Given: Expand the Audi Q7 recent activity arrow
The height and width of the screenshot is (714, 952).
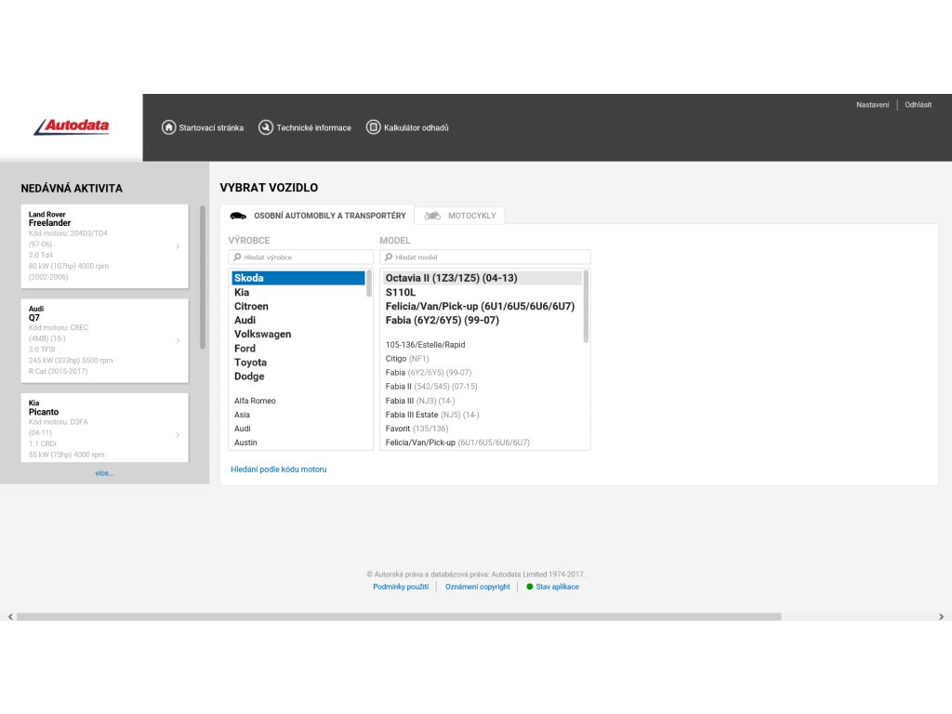Looking at the screenshot, I should (x=178, y=340).
